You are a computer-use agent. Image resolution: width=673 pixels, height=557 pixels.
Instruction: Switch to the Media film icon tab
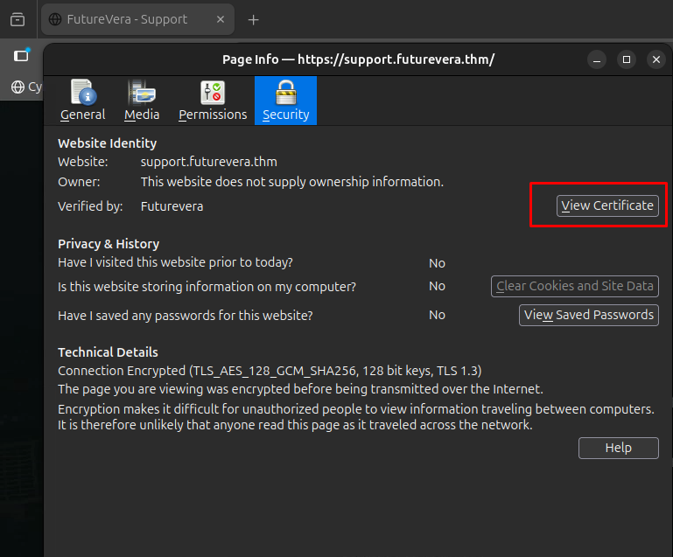click(142, 100)
